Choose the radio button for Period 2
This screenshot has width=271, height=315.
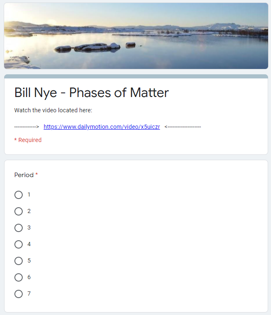click(19, 211)
